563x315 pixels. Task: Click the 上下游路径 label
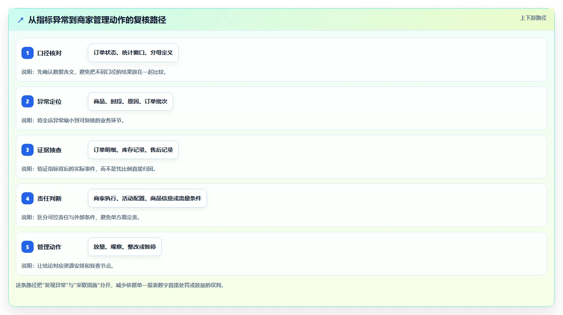click(533, 18)
